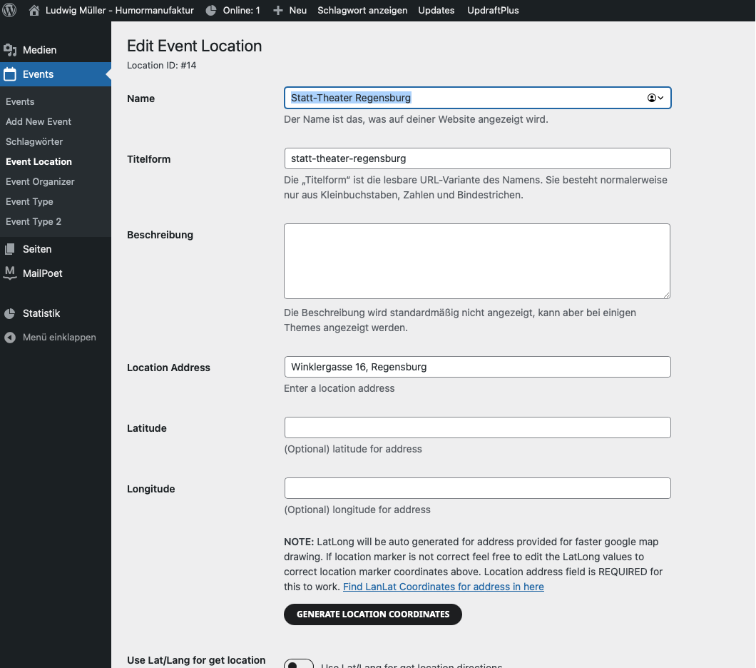
Task: Open Find LanLat Coordinates for address link
Action: (443, 587)
